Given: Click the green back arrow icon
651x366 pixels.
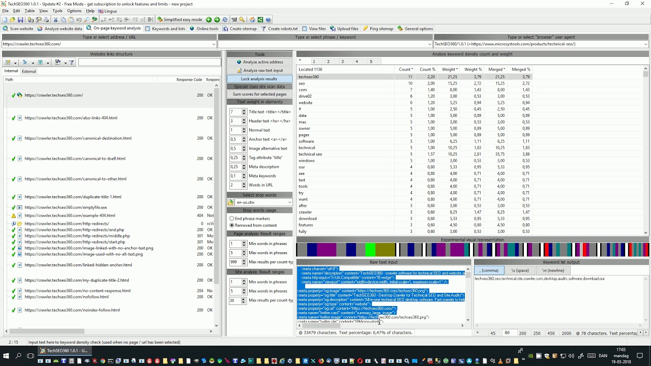Looking at the screenshot, I should click(209, 20).
